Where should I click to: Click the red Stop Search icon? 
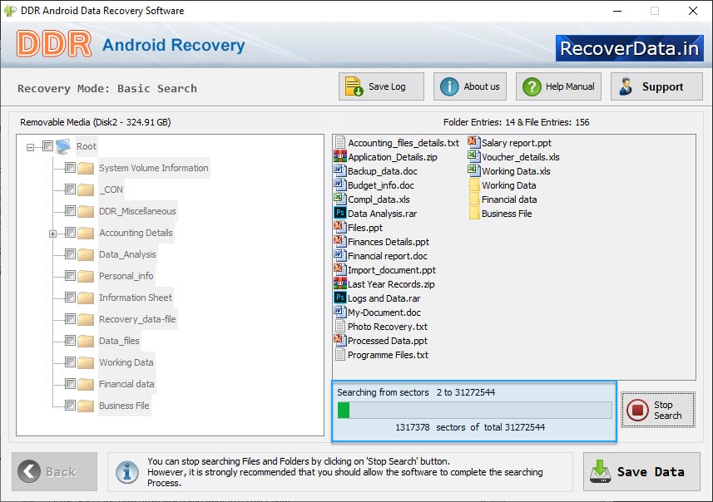637,410
